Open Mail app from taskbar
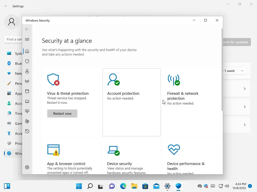This screenshot has width=257, height=192. 156,186
